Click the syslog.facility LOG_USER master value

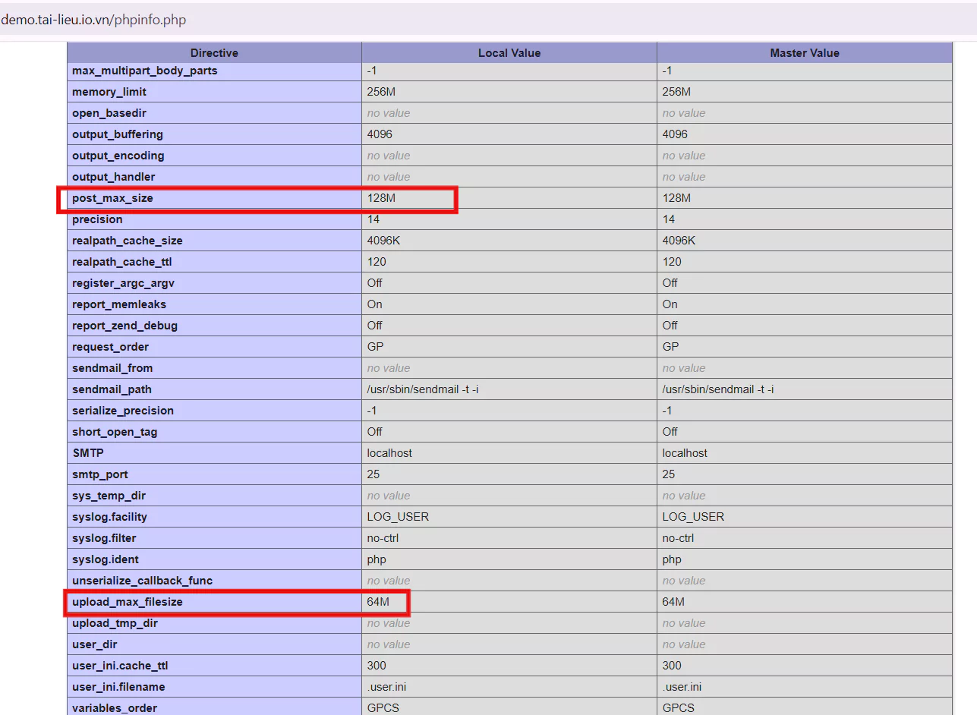pyautogui.click(x=693, y=517)
